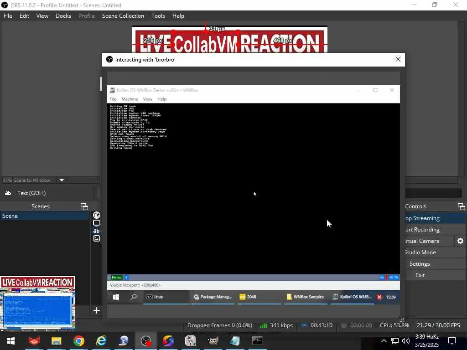Click the display capture source icon
467x350 pixels.
(97, 223)
